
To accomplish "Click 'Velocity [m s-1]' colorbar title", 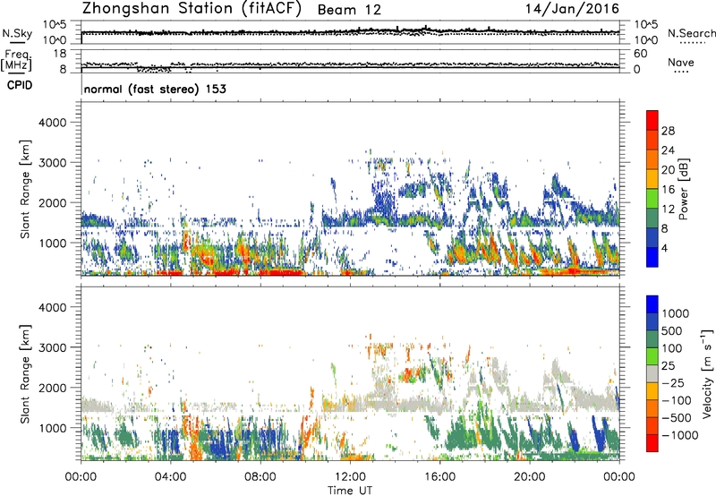I will (x=707, y=373).
